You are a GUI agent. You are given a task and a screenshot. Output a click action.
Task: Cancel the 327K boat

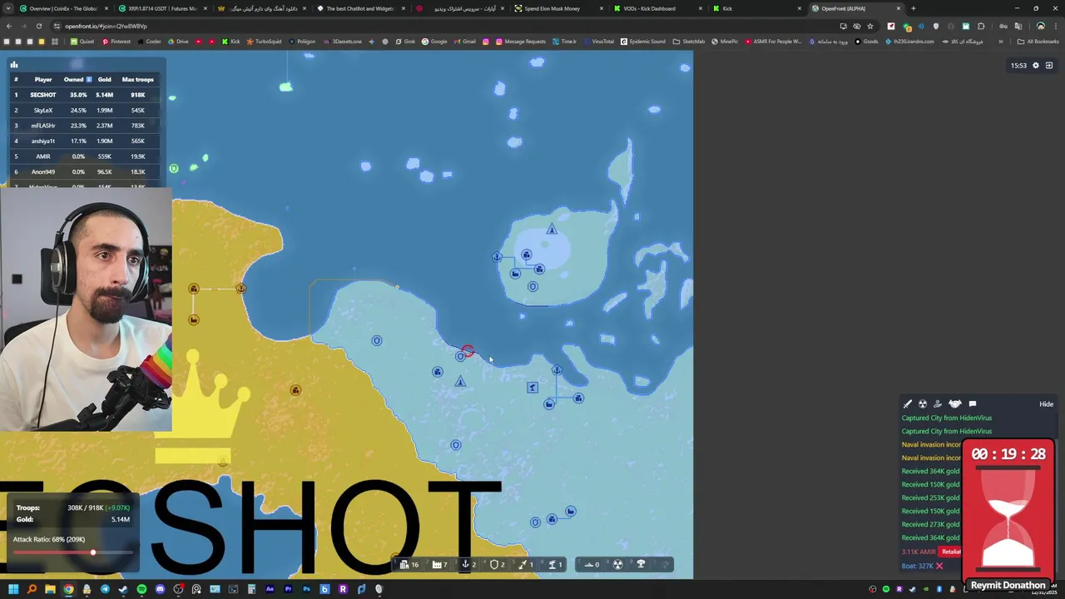click(939, 566)
